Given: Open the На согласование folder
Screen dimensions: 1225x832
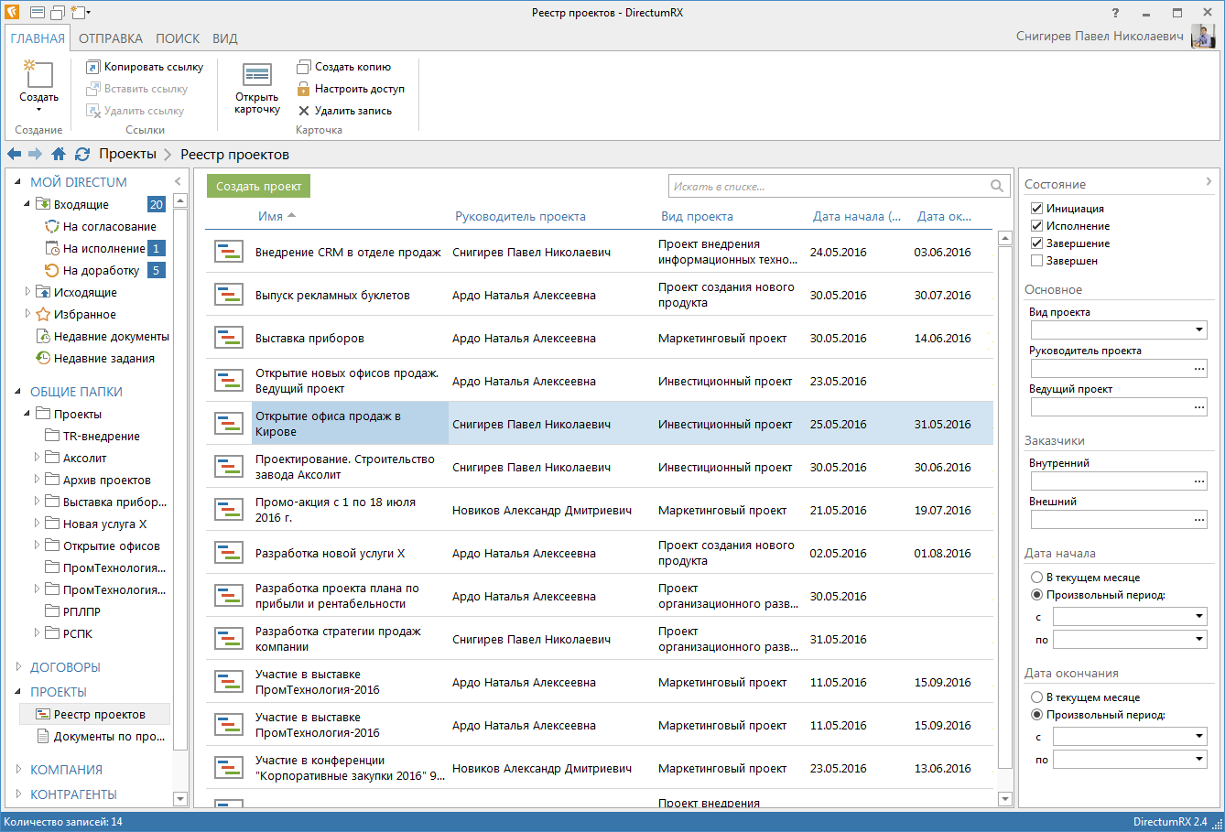Looking at the screenshot, I should 101,226.
